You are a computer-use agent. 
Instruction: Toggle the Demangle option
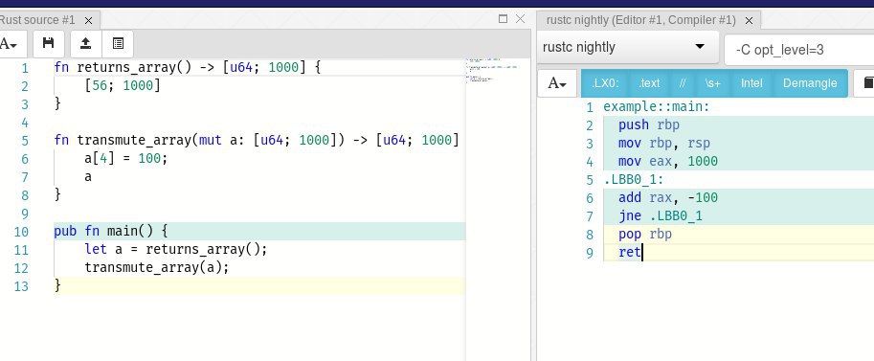click(810, 83)
